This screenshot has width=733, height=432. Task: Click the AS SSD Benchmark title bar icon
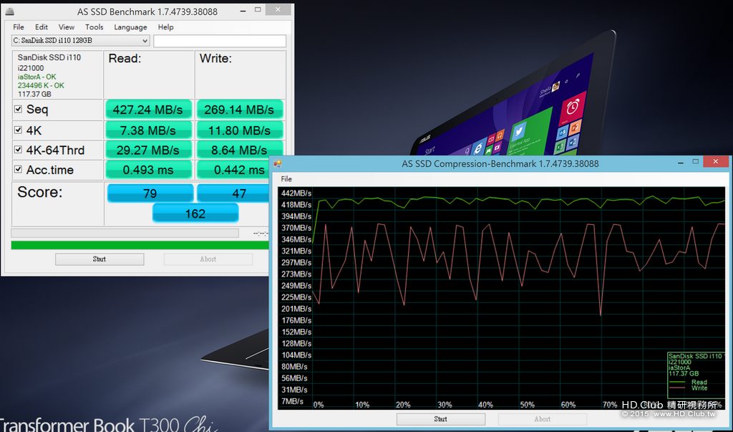(10, 11)
